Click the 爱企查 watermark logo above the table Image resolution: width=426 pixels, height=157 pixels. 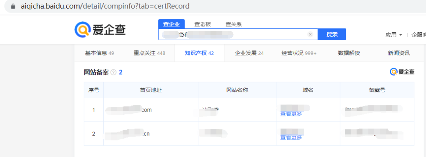[402, 72]
